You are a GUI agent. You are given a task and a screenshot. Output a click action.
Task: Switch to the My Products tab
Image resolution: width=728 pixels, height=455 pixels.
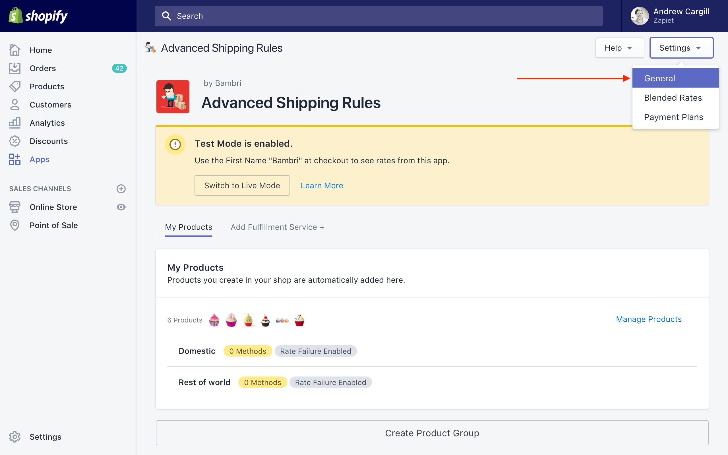click(188, 227)
